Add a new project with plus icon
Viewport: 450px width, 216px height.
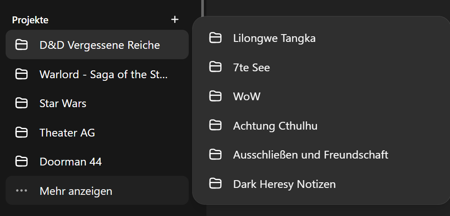(x=175, y=19)
